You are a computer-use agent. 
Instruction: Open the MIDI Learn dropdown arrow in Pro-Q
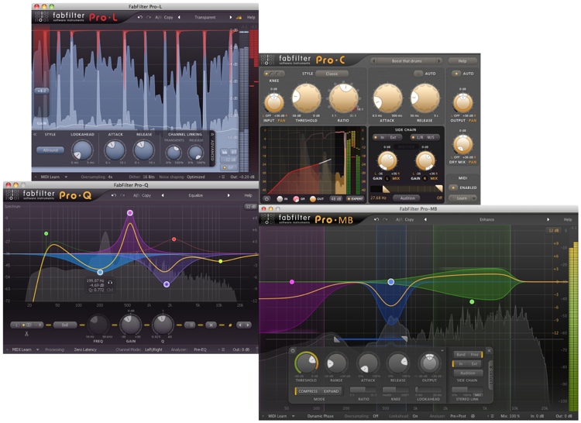[x=37, y=349]
